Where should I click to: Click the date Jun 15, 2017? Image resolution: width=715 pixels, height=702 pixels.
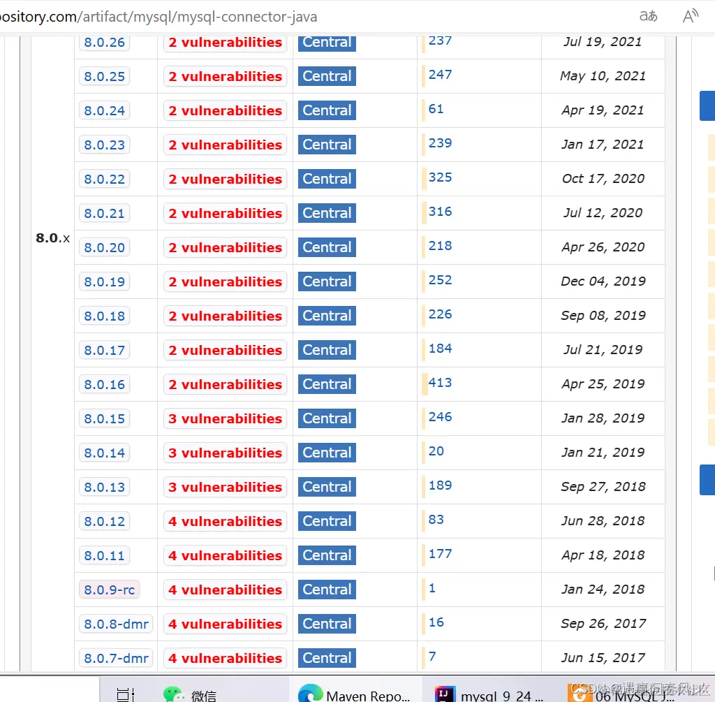[603, 658]
